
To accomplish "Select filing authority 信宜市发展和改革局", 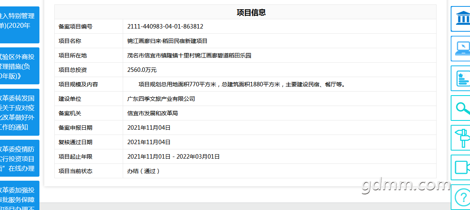I will pyautogui.click(x=153, y=113).
